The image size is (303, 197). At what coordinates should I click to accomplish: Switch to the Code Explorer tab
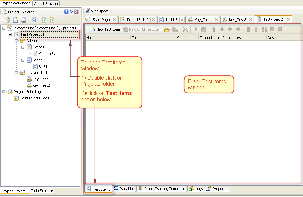click(42, 191)
